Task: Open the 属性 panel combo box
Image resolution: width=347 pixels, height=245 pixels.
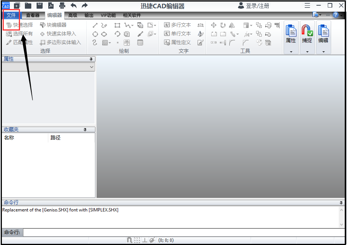Action: tap(48, 67)
